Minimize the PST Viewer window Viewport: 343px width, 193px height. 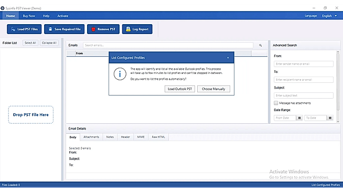(314, 8)
